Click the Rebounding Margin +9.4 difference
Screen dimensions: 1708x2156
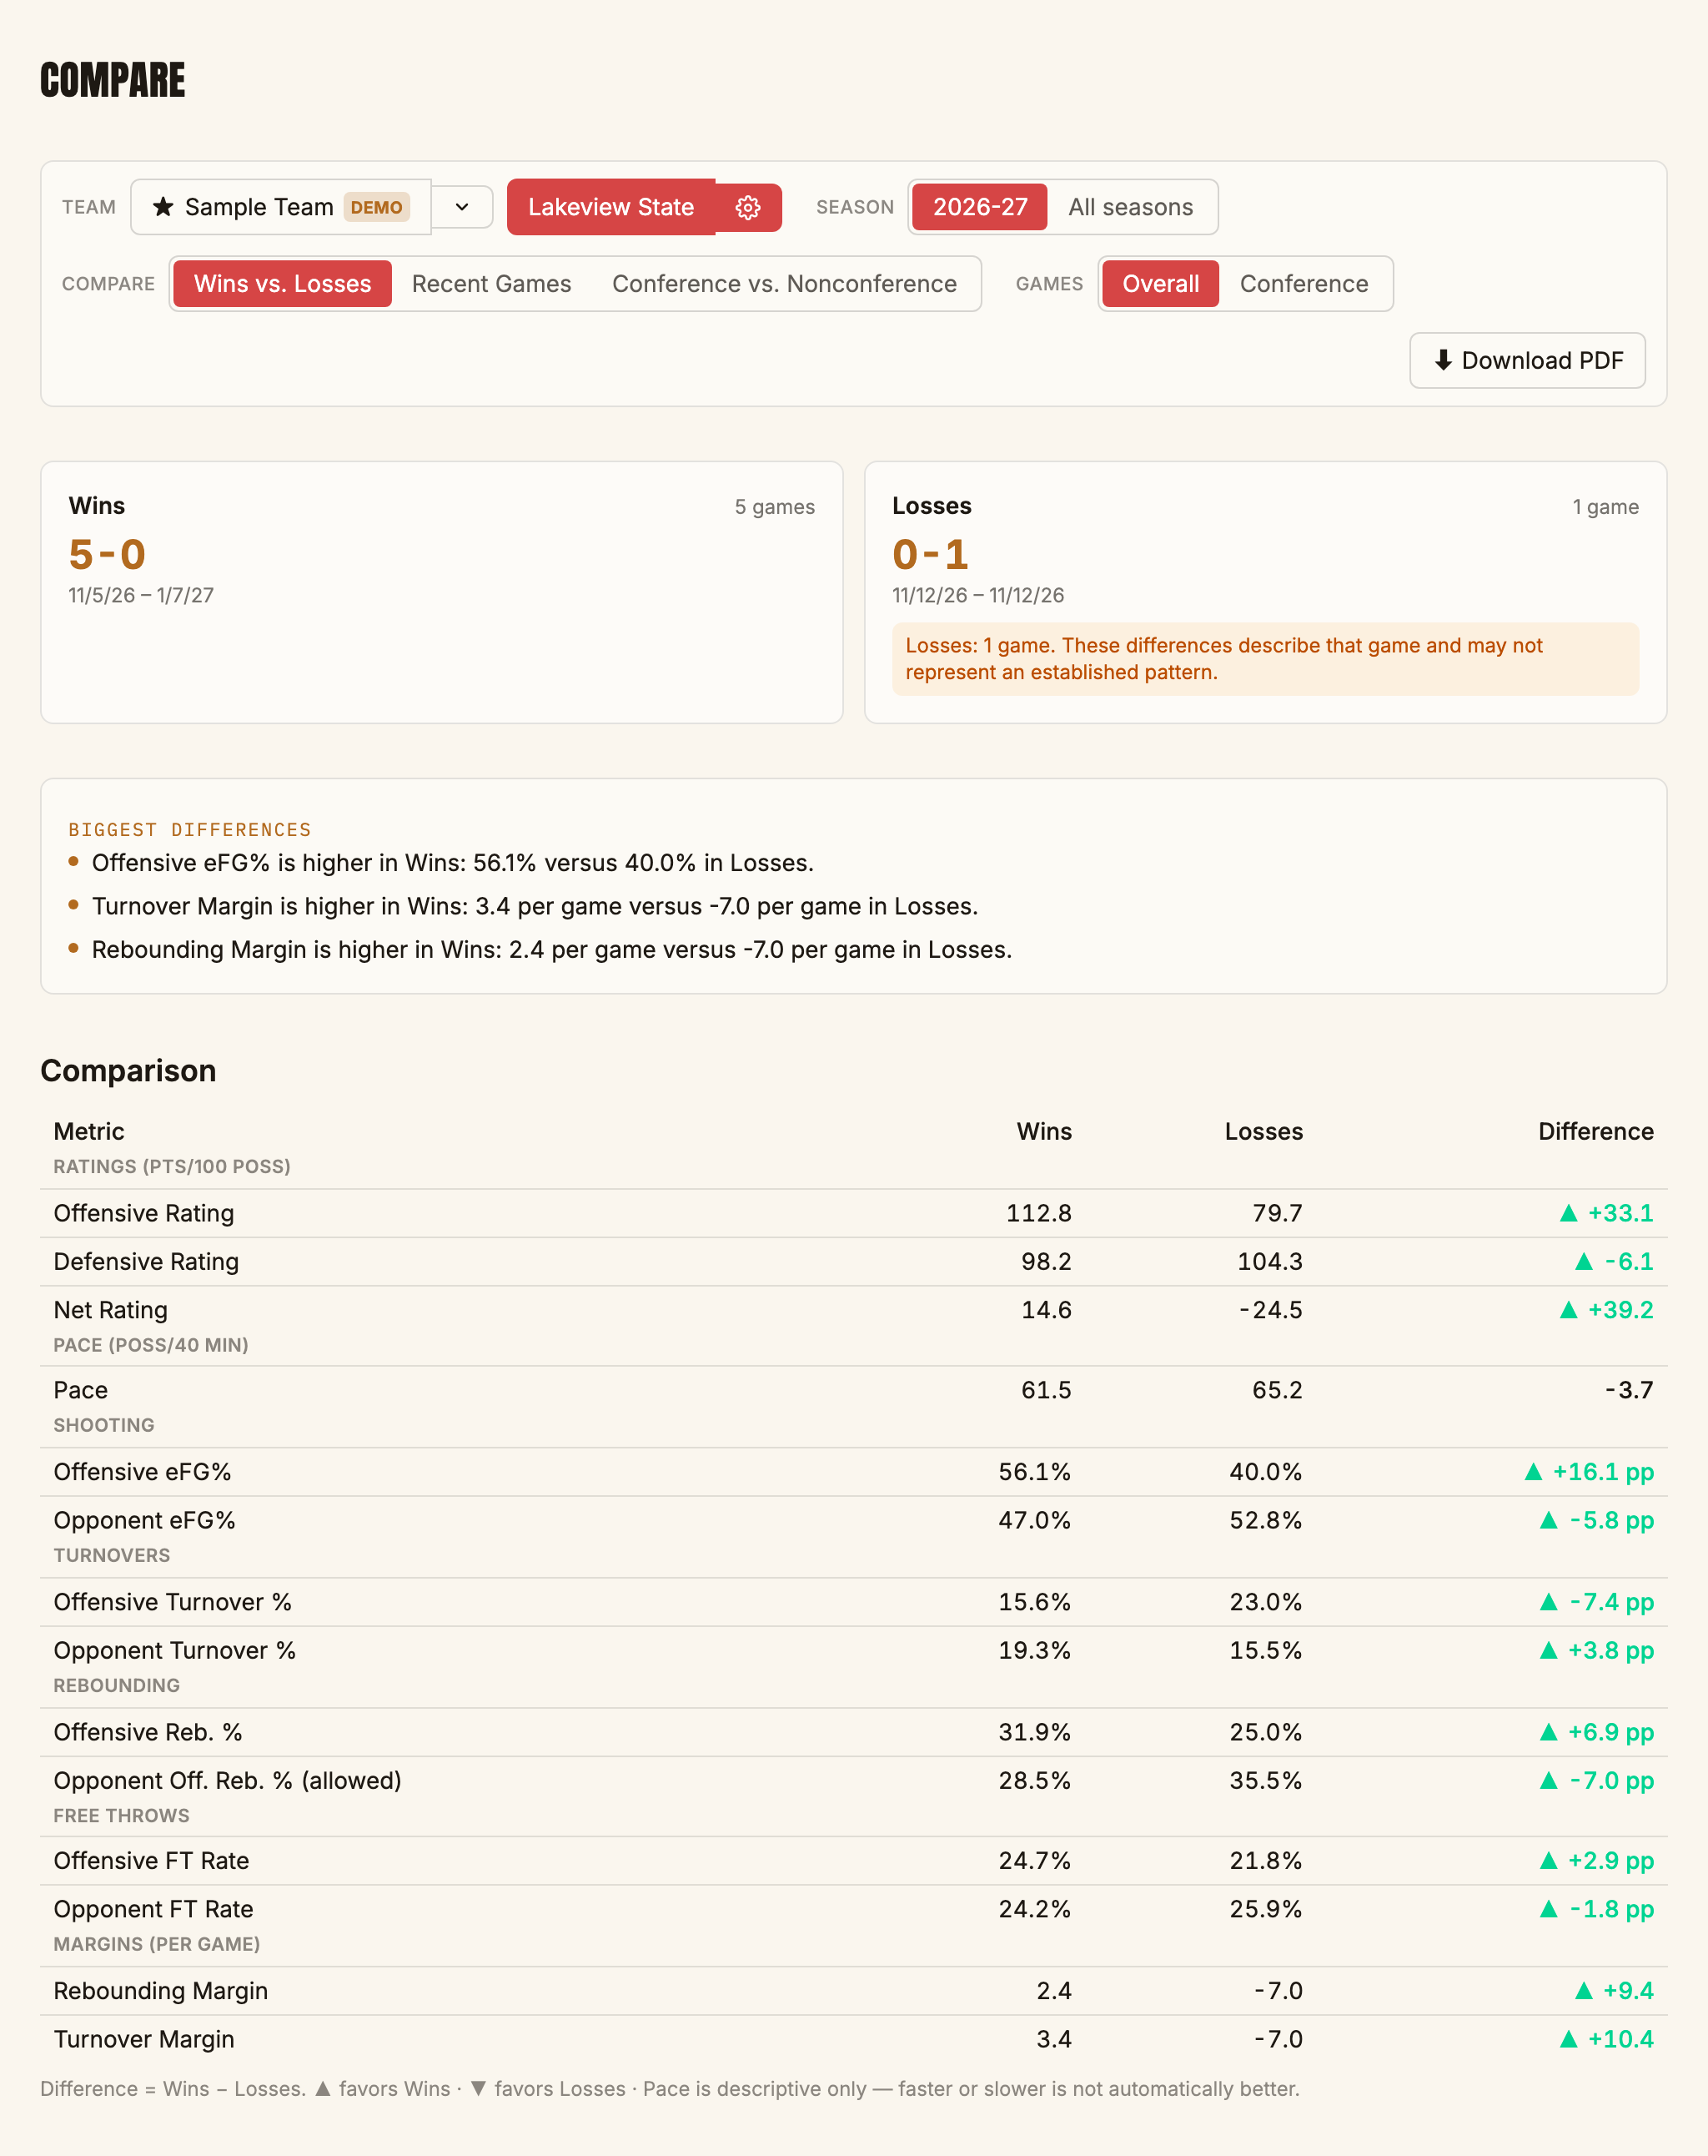[x=1613, y=1991]
